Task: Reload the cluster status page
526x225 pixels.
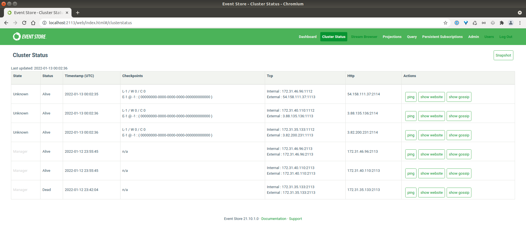Action: (24, 23)
